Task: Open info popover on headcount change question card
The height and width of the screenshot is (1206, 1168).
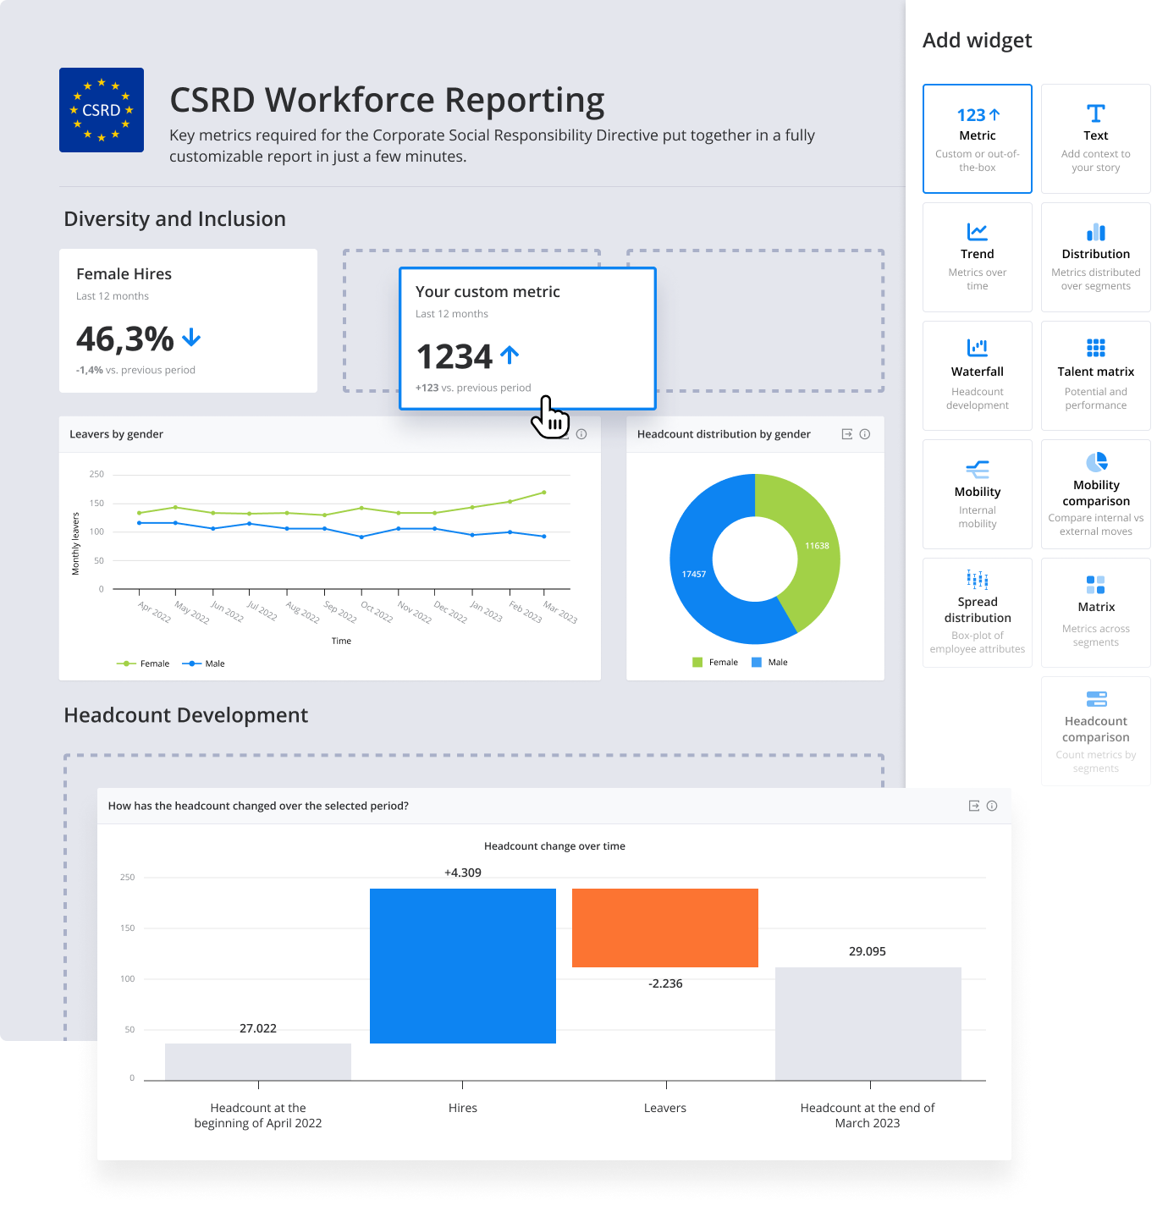Action: point(992,806)
